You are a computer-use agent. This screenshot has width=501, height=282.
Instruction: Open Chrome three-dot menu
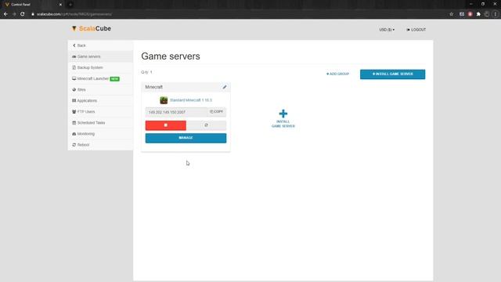(x=496, y=14)
